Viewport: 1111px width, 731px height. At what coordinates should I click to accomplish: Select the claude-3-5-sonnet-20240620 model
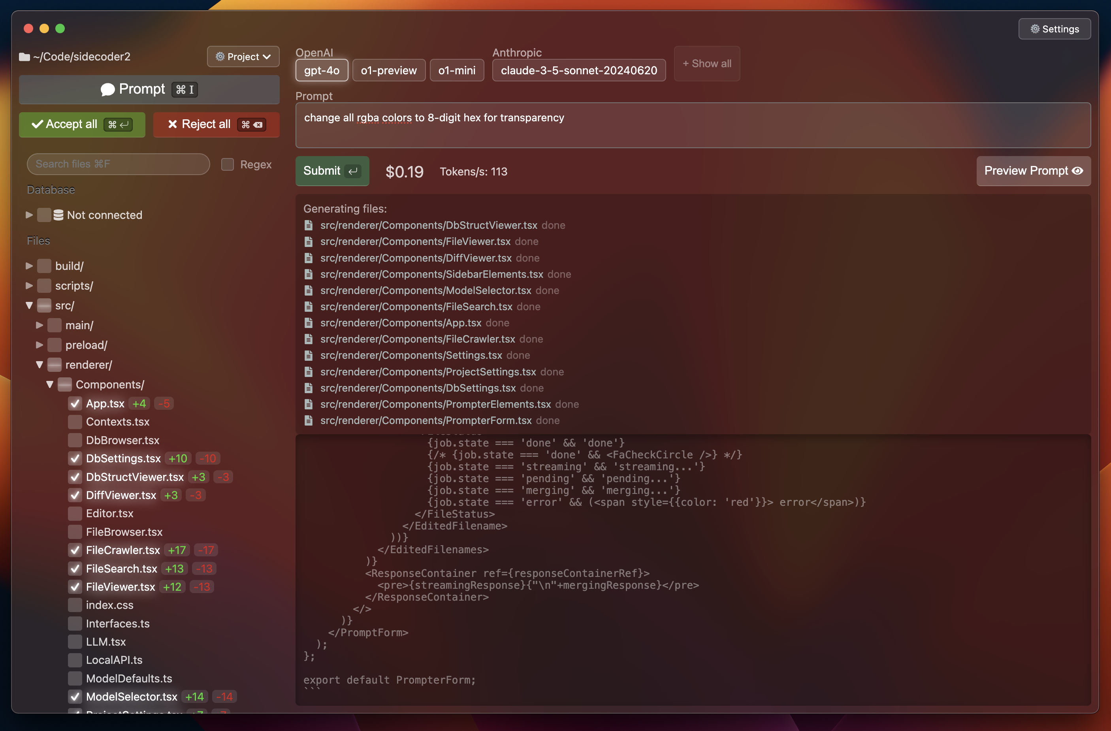click(x=578, y=70)
